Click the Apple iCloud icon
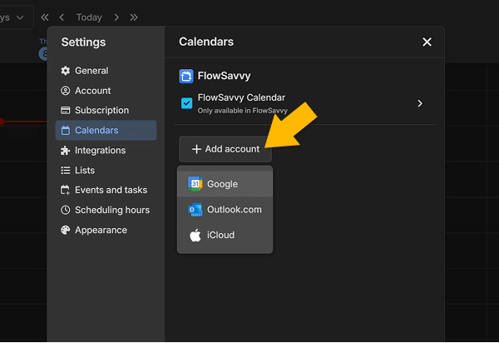This screenshot has height=343, width=499. click(195, 235)
